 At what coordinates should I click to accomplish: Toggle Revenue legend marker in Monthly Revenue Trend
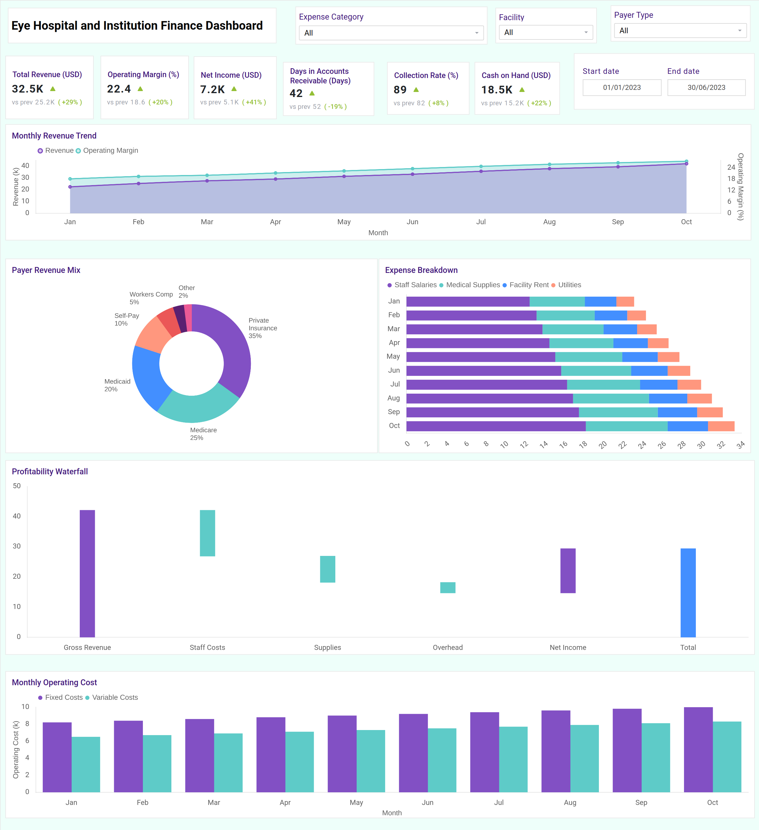coord(40,151)
